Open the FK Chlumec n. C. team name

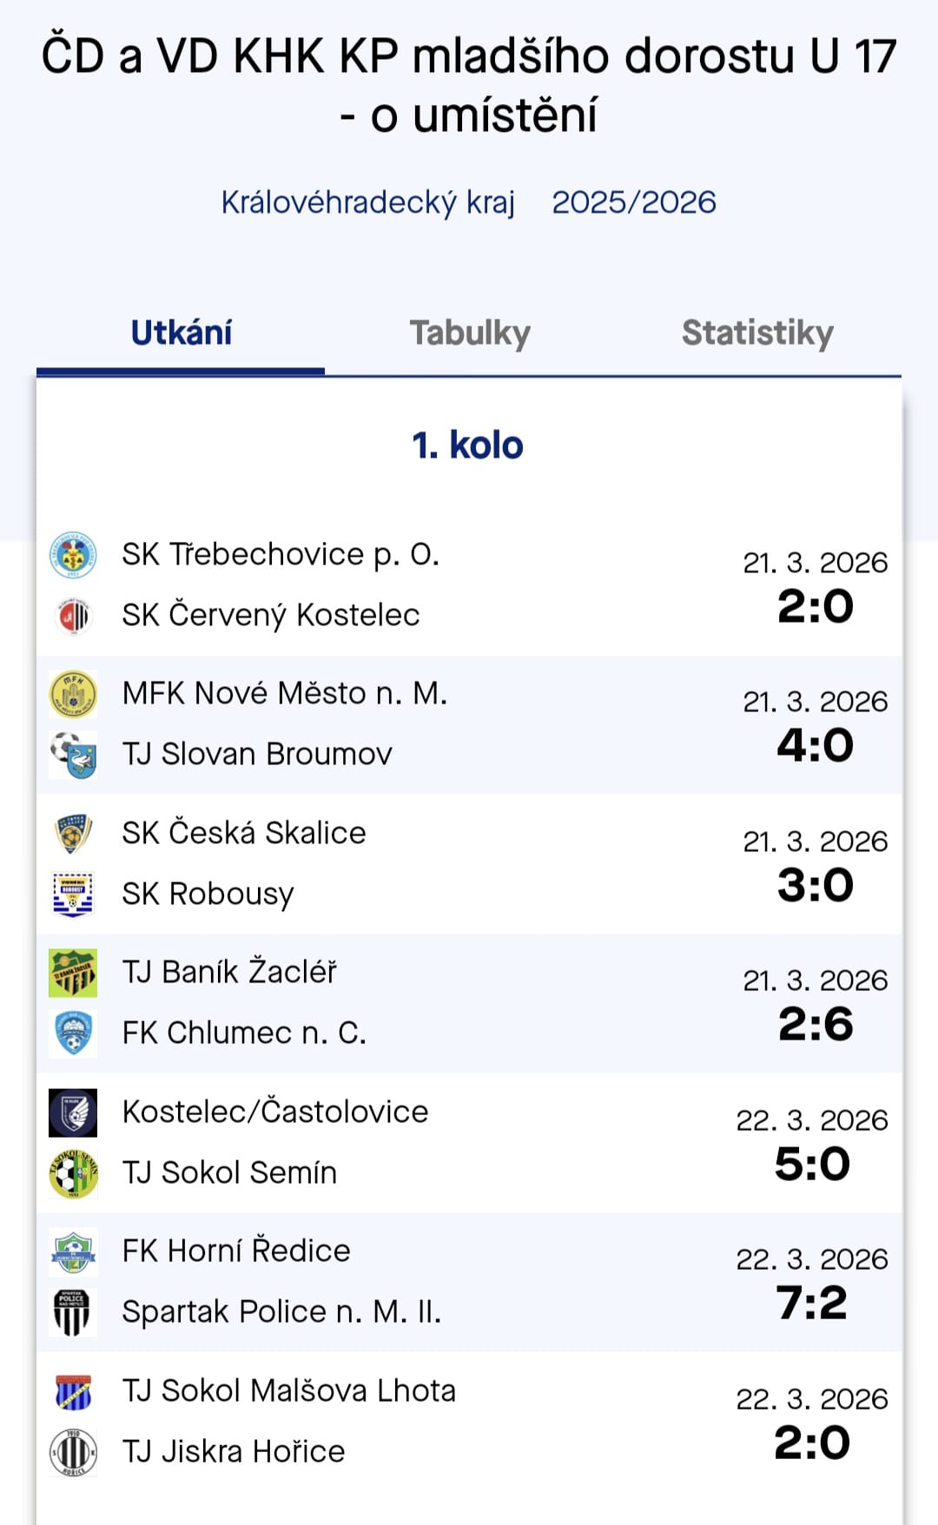click(x=244, y=1033)
